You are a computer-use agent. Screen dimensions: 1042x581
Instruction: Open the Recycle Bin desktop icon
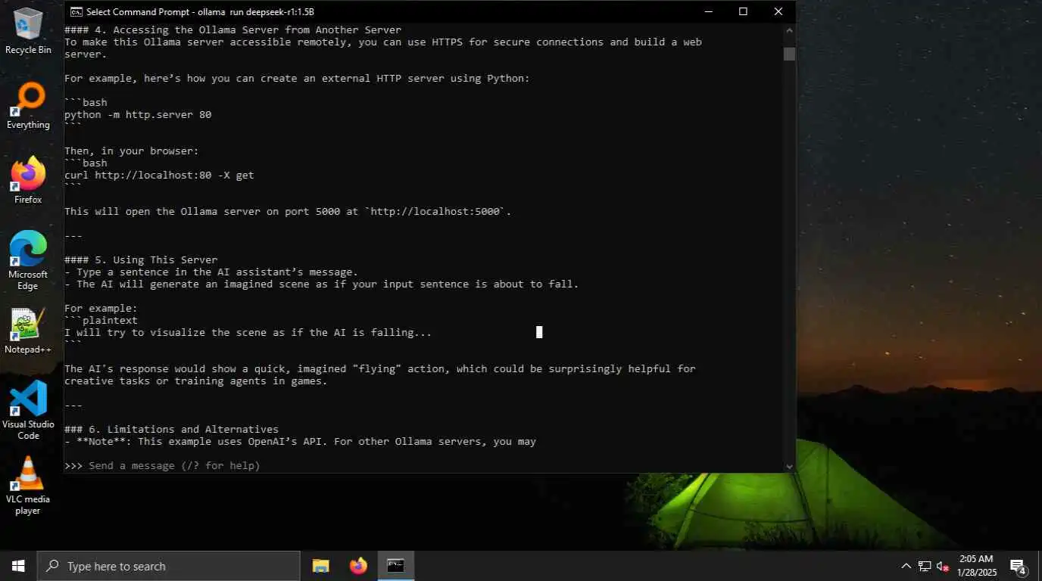coord(28,30)
